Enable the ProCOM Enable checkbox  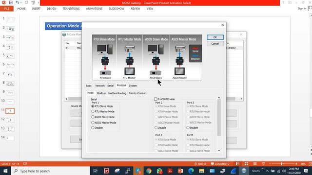(156, 99)
